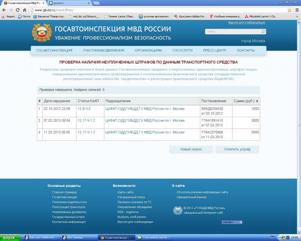Open Об использовании информации сайта link
Viewport: 301px width, 241px height.
point(202,192)
